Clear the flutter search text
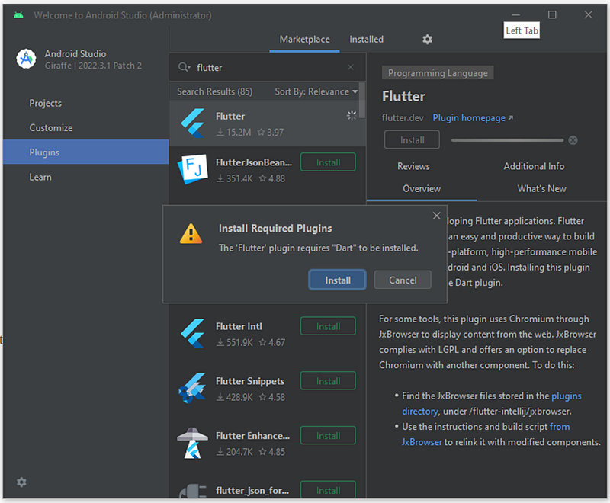This screenshot has width=610, height=503. (x=351, y=67)
